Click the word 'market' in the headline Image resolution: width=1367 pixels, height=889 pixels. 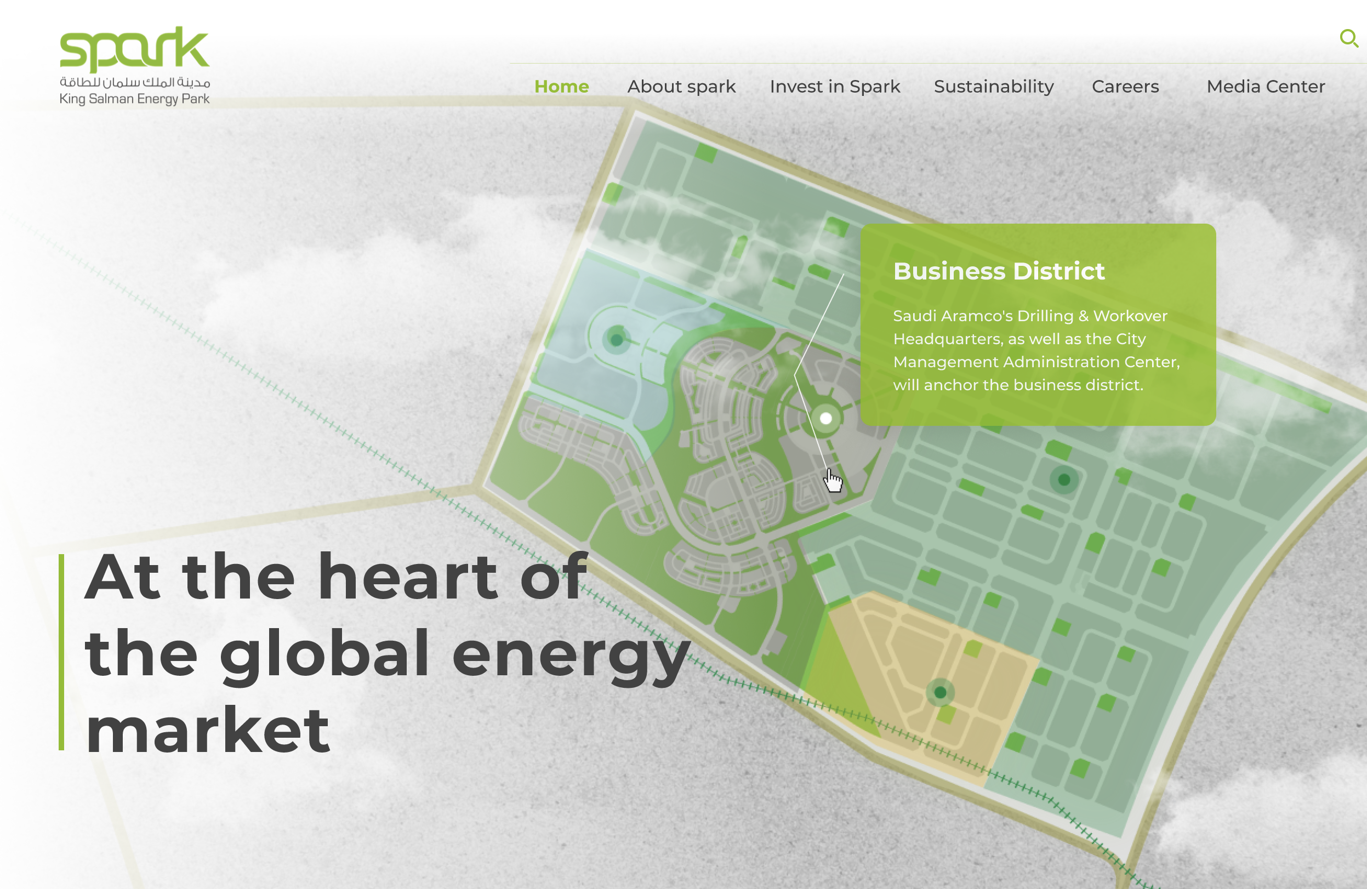click(207, 731)
